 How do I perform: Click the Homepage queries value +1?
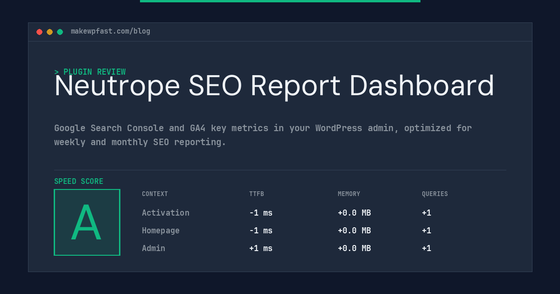(x=427, y=231)
